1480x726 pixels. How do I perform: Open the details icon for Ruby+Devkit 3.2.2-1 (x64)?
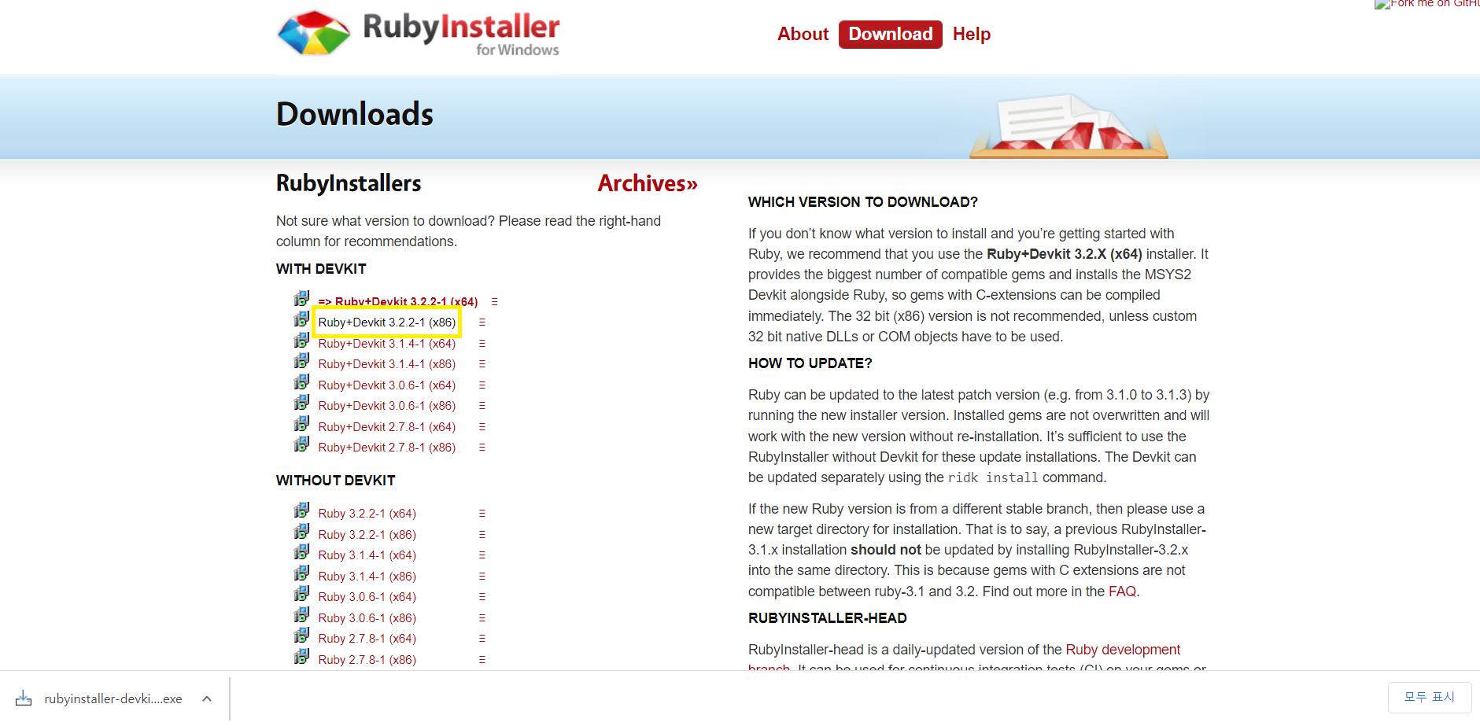[494, 302]
